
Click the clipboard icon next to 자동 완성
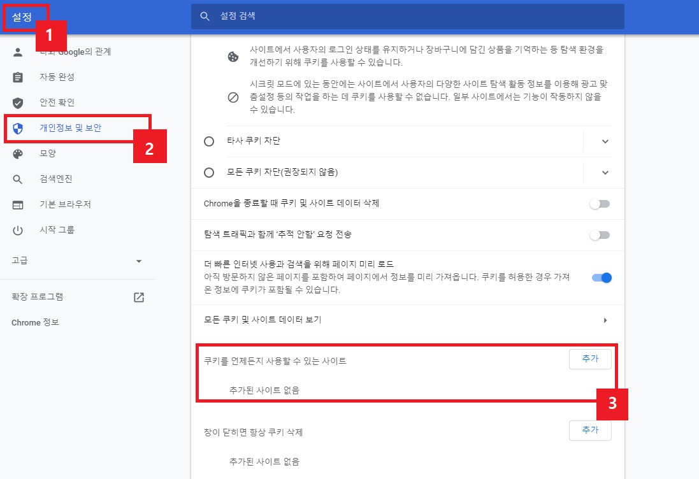click(x=18, y=78)
